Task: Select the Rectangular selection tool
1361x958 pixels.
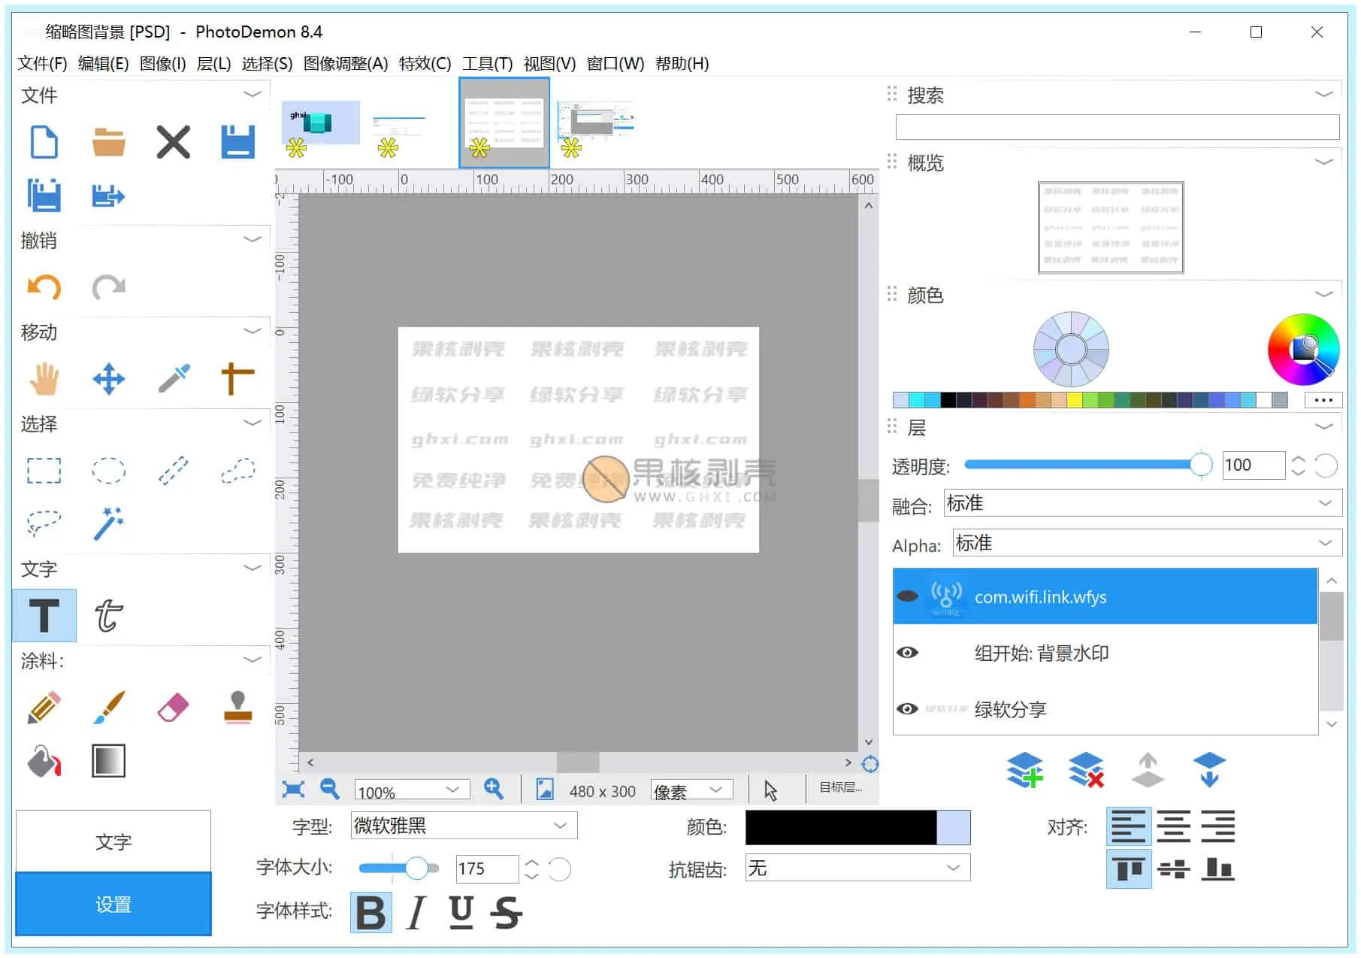Action: coord(44,471)
